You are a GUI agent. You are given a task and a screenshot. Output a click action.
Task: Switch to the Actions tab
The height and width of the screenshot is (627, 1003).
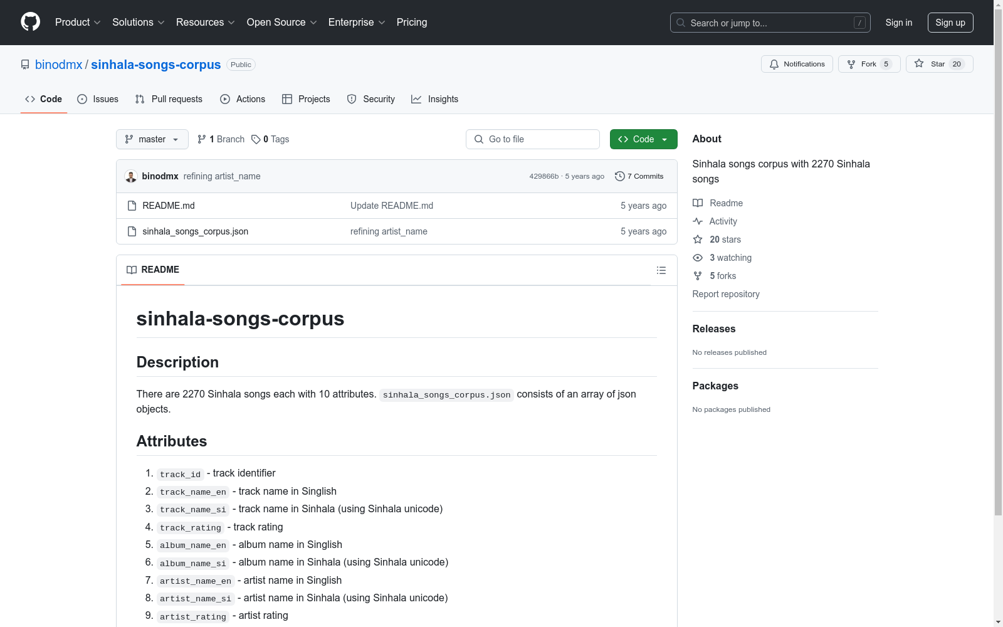pos(243,99)
